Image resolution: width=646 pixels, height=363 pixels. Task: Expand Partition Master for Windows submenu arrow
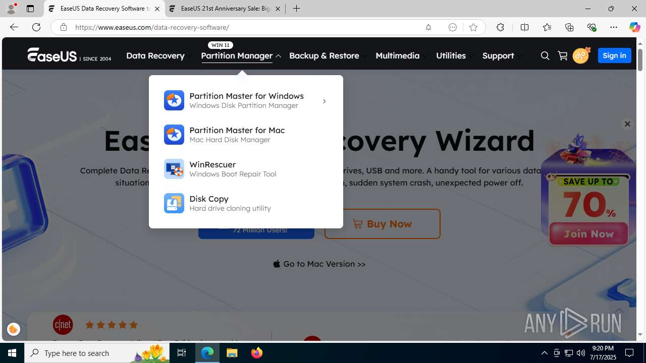tap(325, 101)
